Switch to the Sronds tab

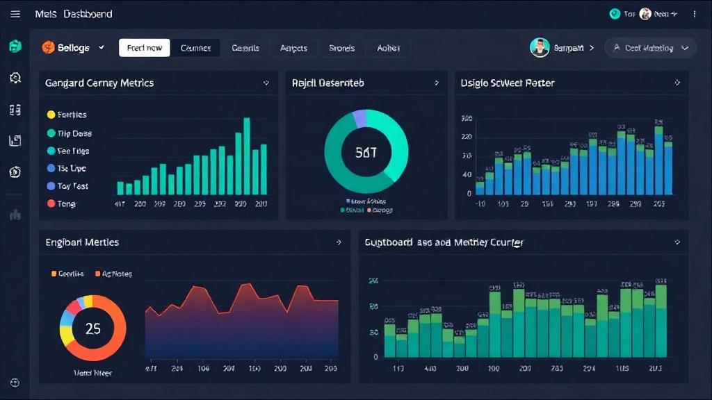click(341, 48)
